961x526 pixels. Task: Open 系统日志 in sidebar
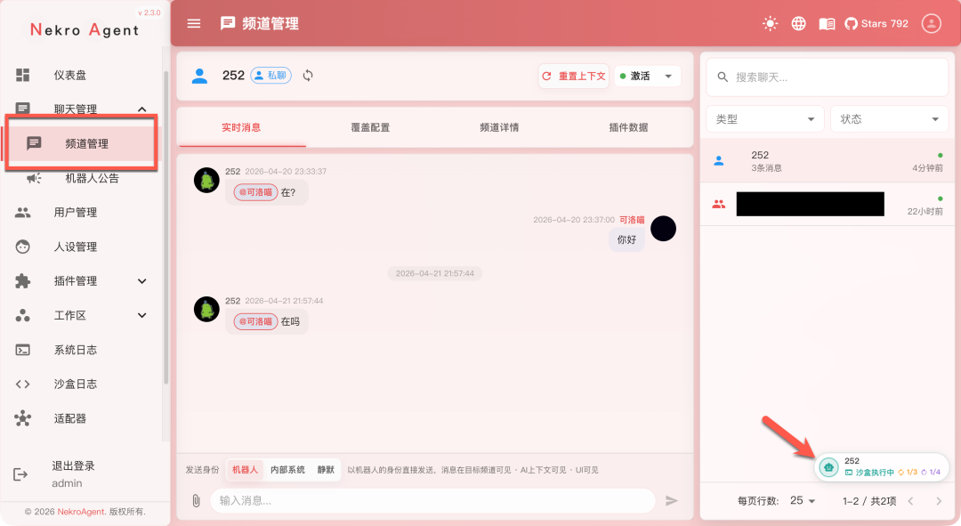coord(81,350)
